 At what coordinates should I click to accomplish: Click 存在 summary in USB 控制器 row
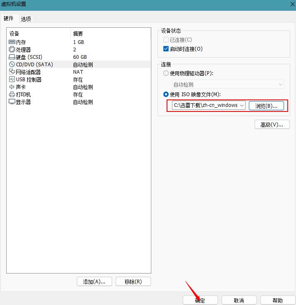[x=78, y=80]
